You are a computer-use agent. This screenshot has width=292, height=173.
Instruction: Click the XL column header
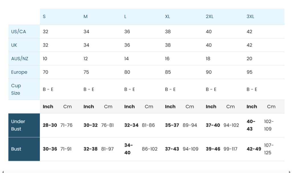click(167, 17)
